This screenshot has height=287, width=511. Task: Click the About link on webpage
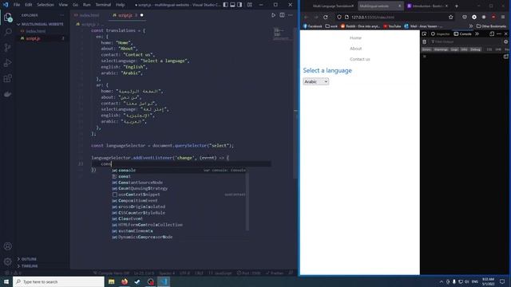click(355, 49)
